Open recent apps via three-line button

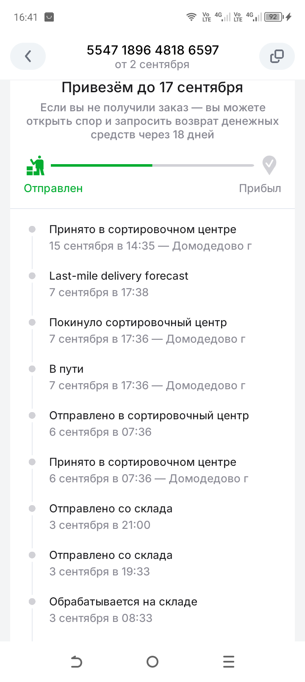(x=229, y=661)
